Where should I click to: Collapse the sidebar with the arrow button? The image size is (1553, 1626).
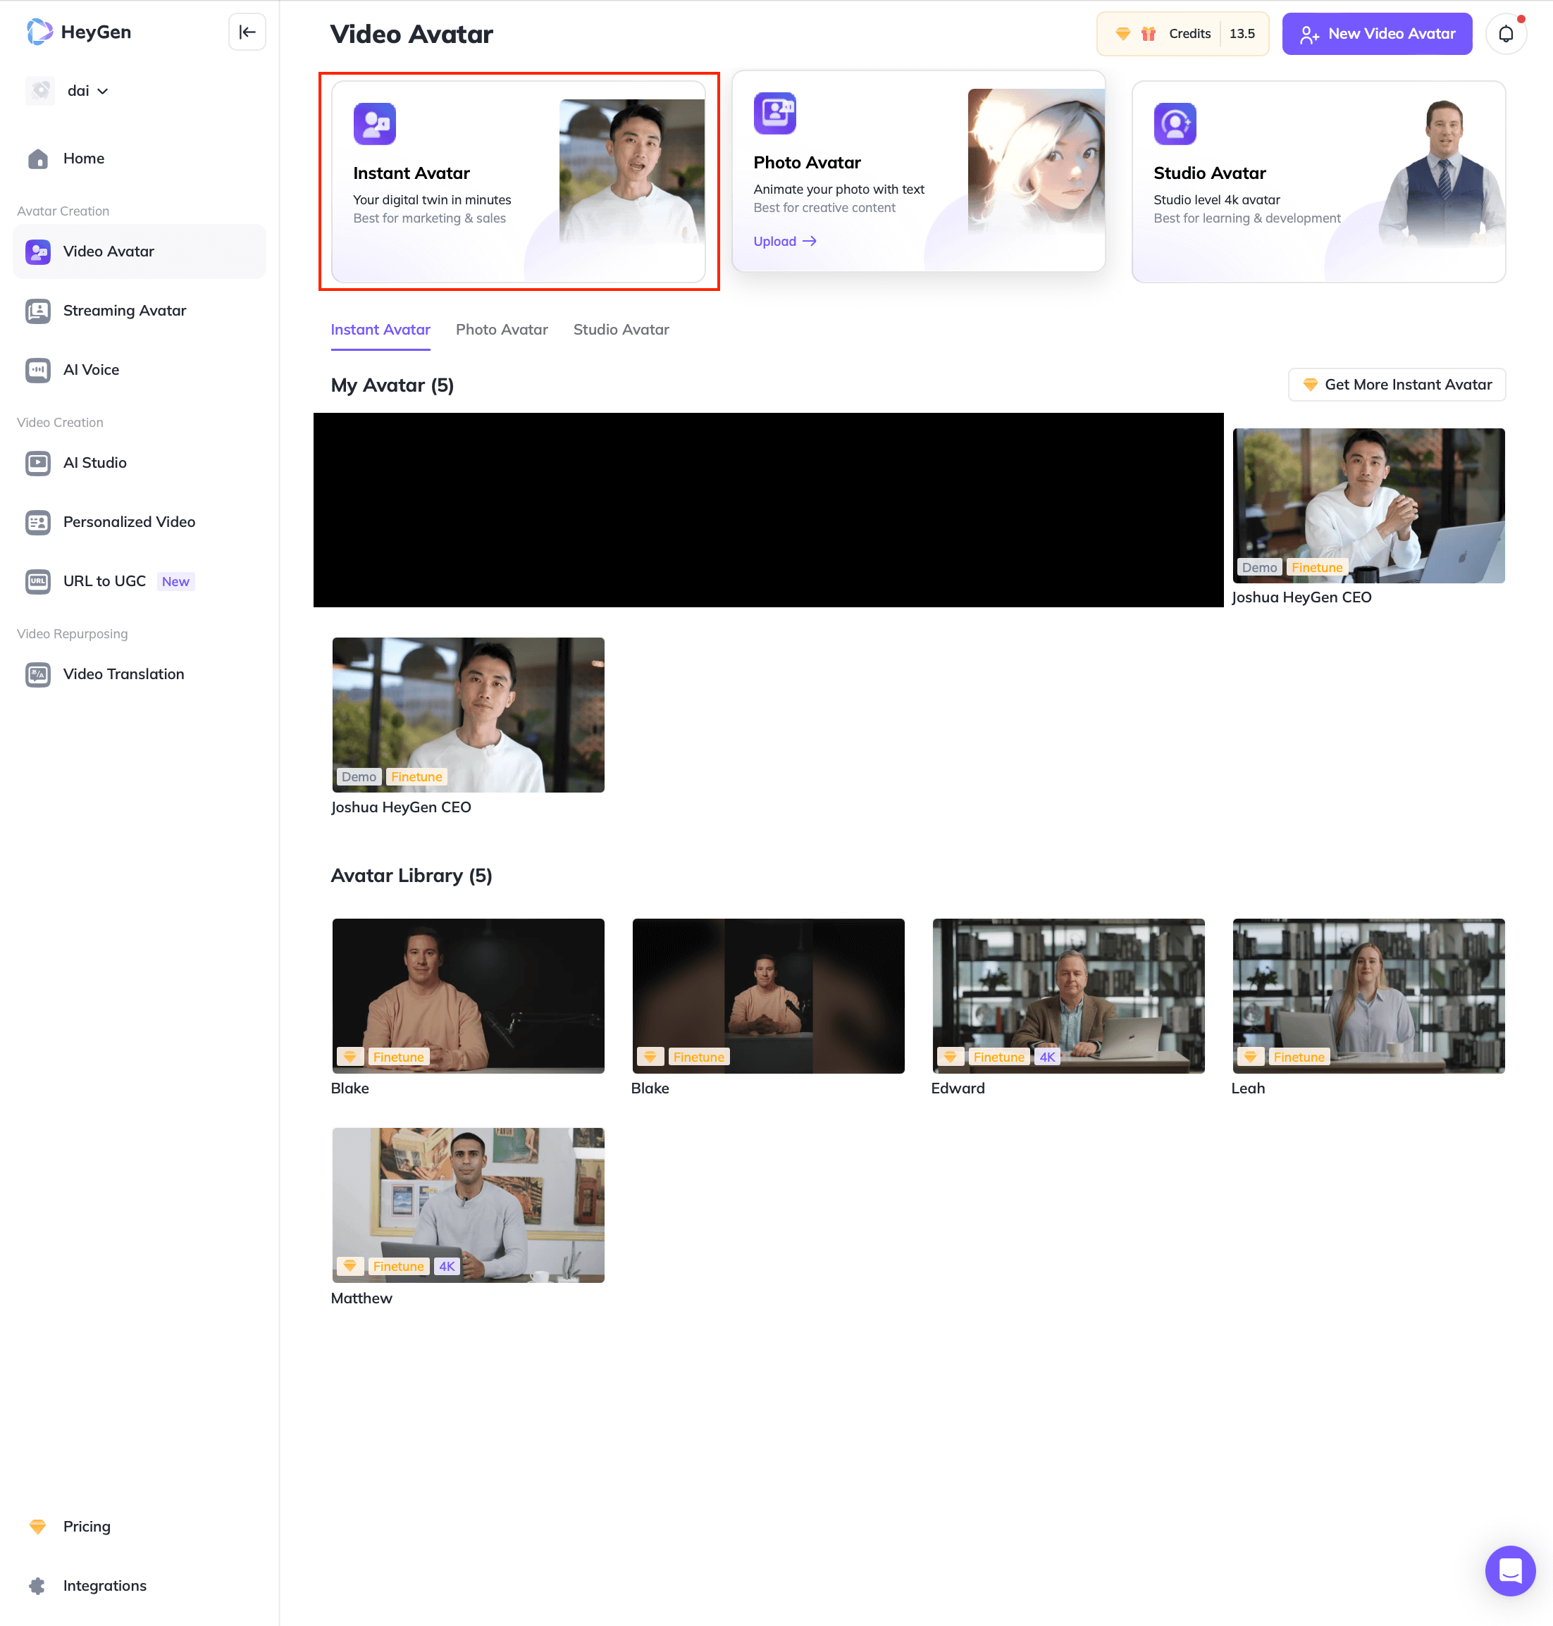pyautogui.click(x=247, y=32)
